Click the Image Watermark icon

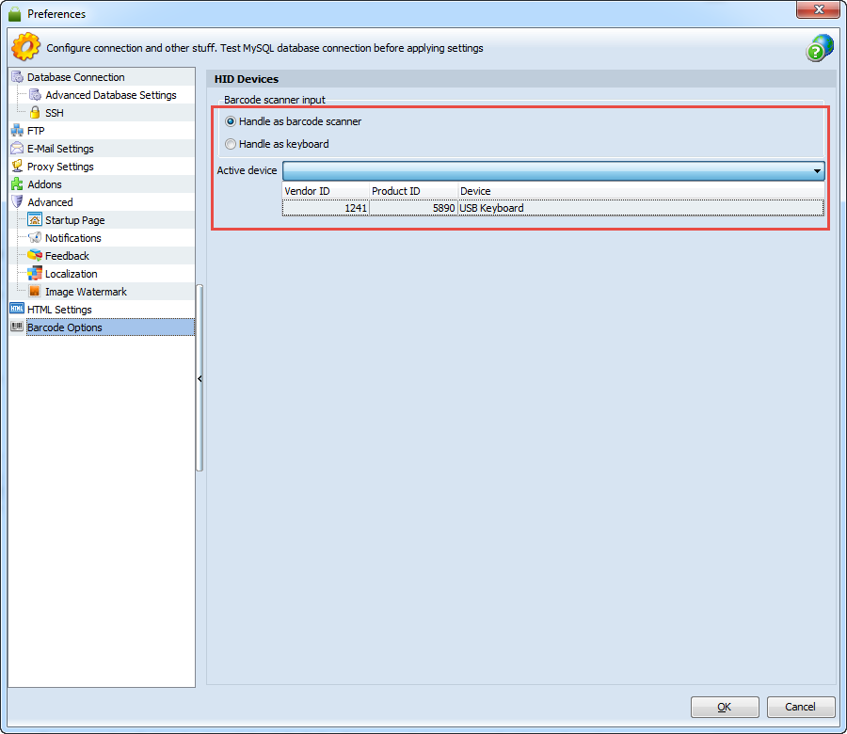[35, 291]
